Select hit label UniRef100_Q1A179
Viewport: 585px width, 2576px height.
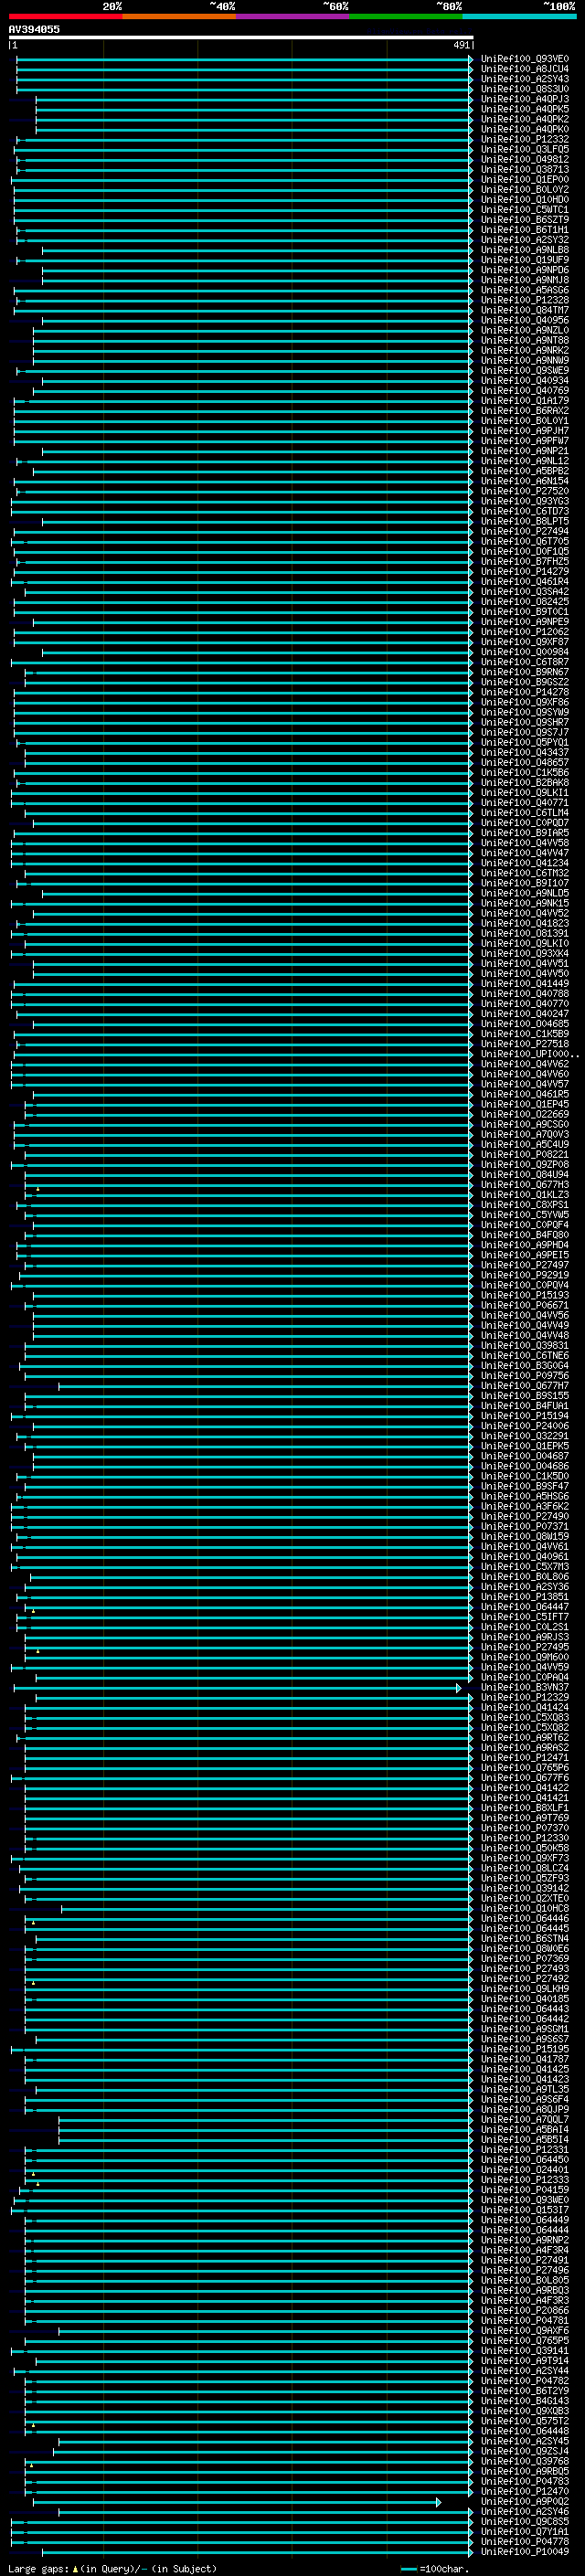(524, 401)
